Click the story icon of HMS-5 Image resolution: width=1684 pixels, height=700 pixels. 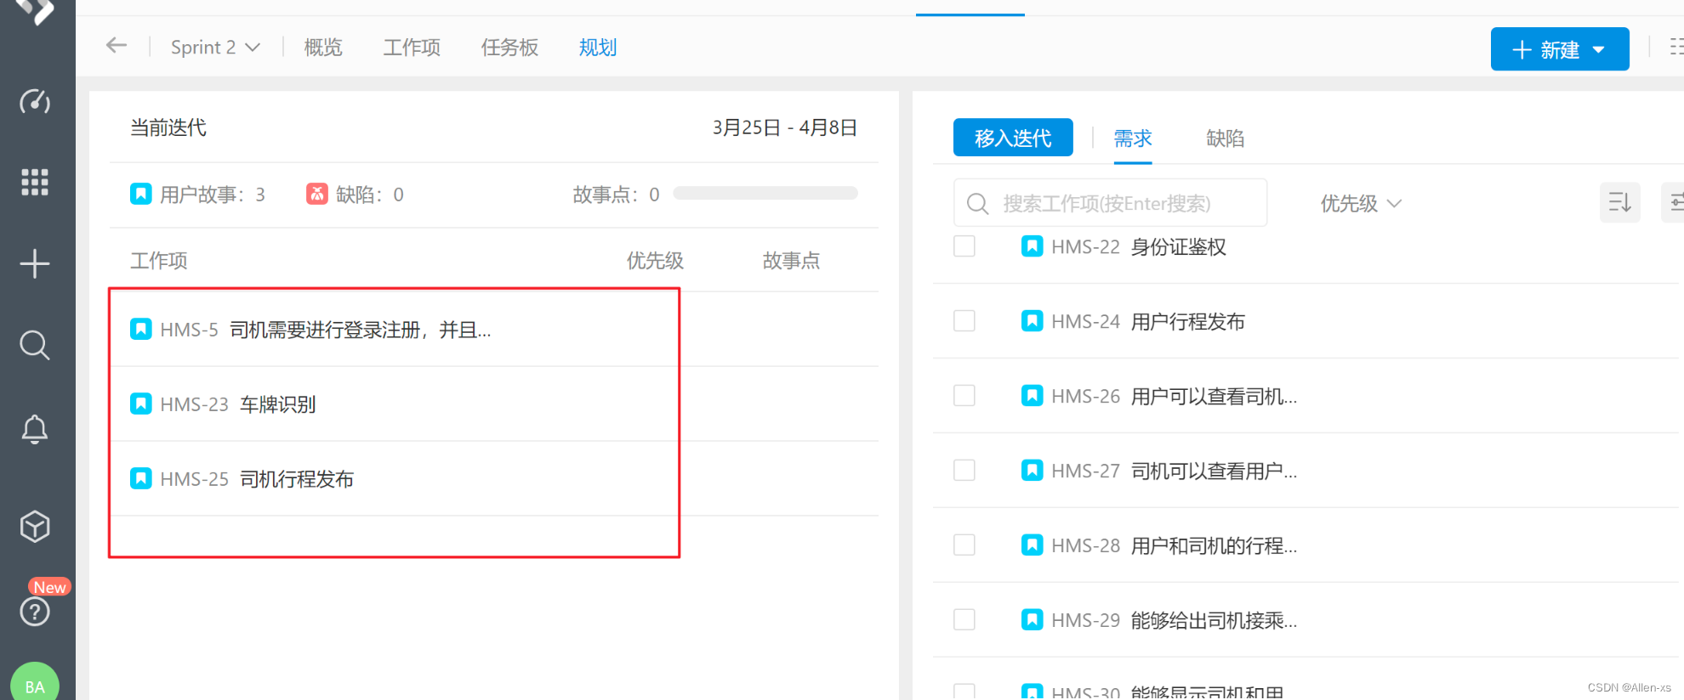click(141, 329)
